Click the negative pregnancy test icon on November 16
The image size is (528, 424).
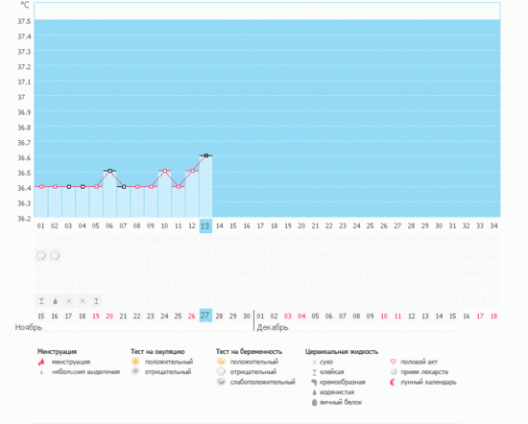(x=55, y=256)
